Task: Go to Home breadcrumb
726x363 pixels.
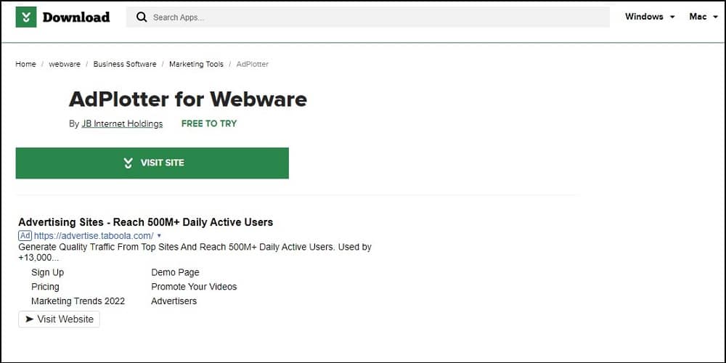Action: (25, 64)
